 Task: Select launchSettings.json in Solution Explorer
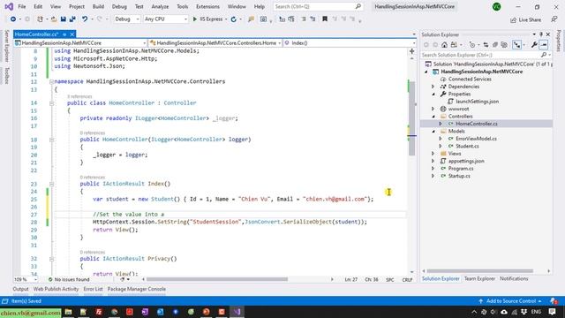(x=477, y=102)
